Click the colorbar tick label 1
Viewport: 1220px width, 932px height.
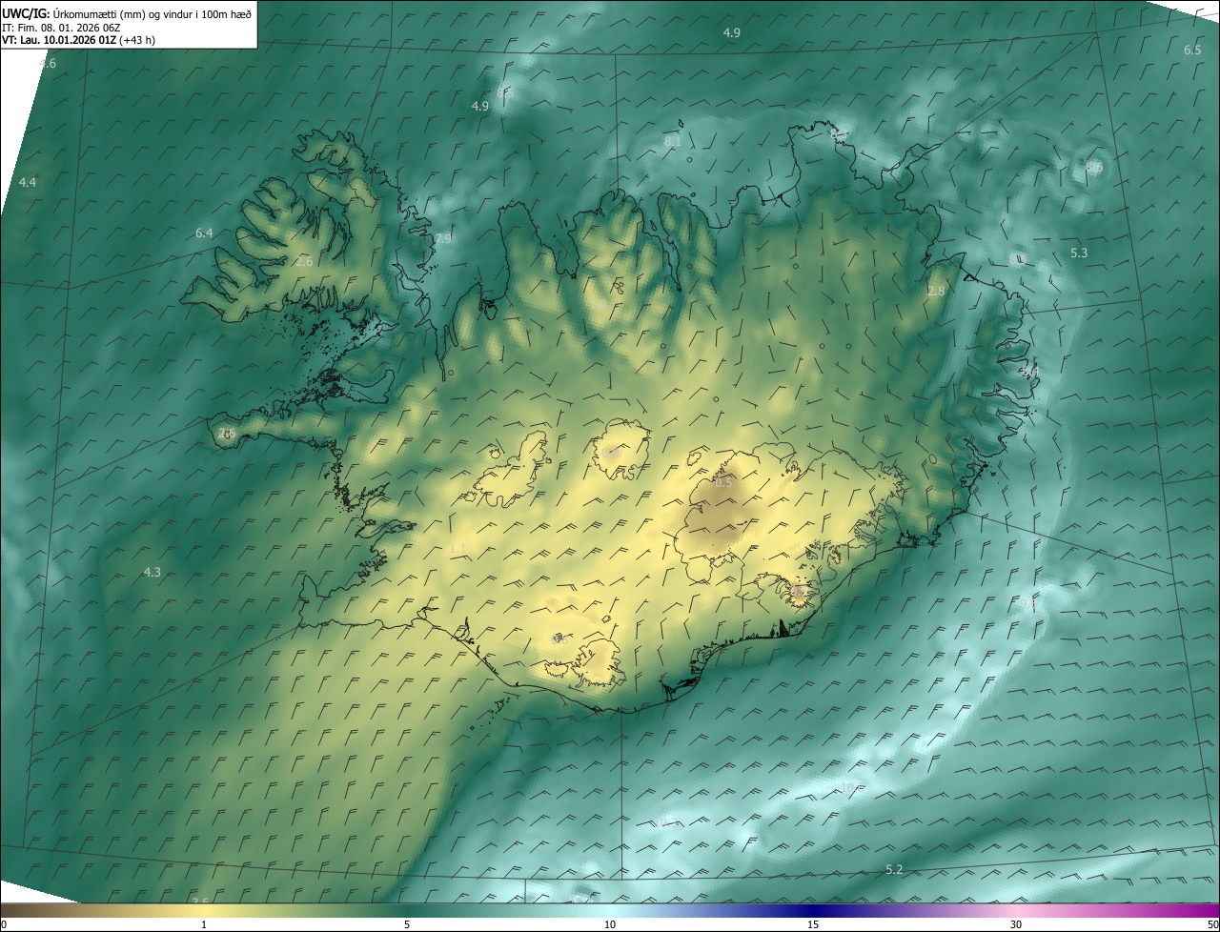(204, 925)
